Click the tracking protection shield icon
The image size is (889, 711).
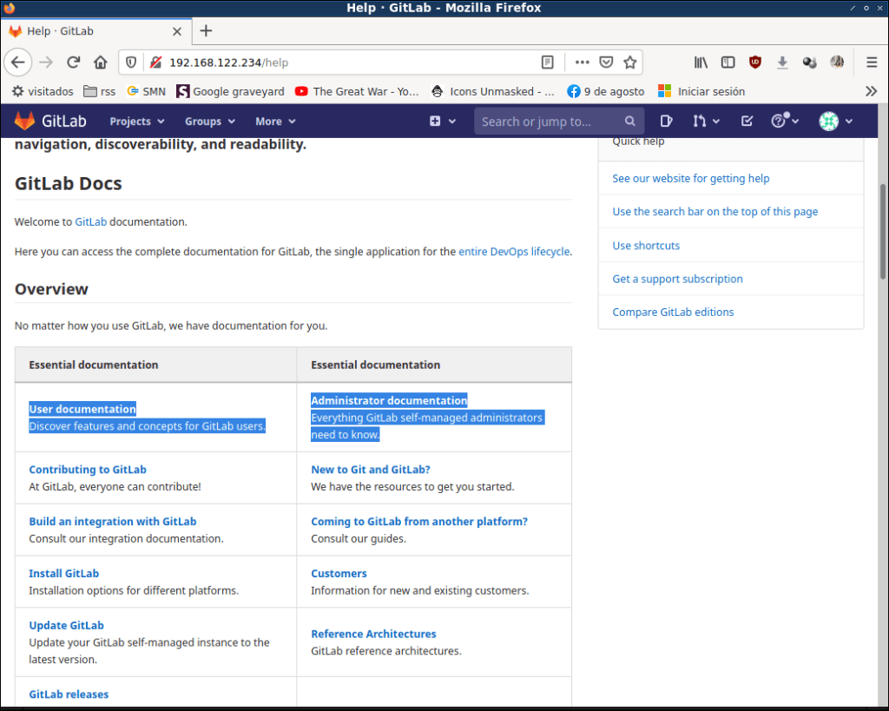point(131,63)
